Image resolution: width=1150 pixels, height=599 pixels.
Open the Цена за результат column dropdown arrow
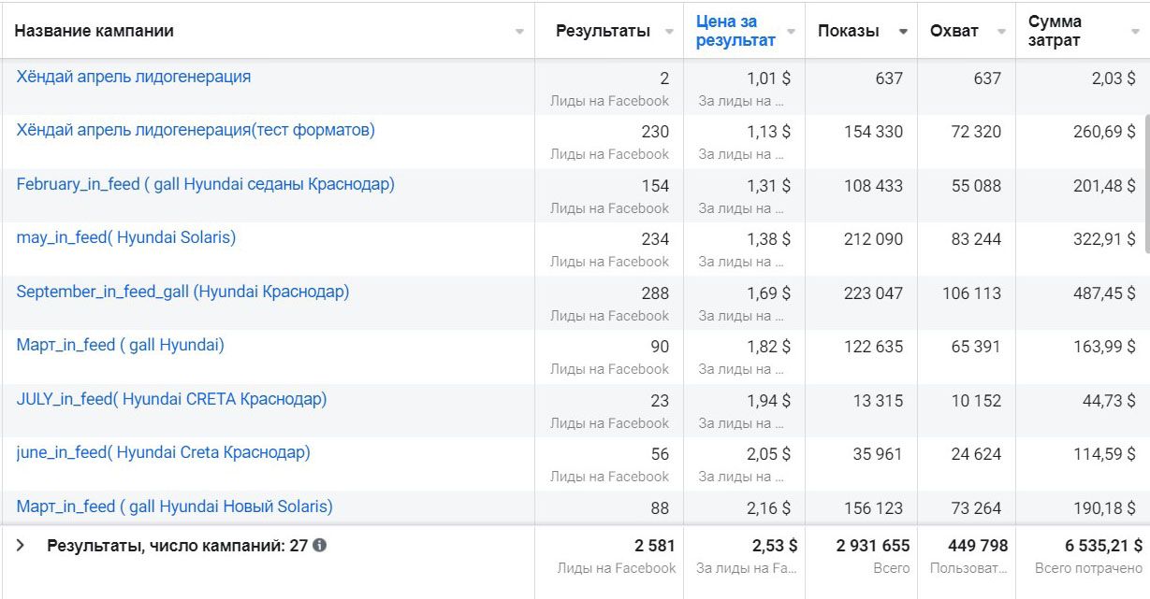click(791, 32)
